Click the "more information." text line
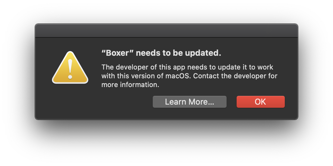The image size is (333, 166). (130, 85)
